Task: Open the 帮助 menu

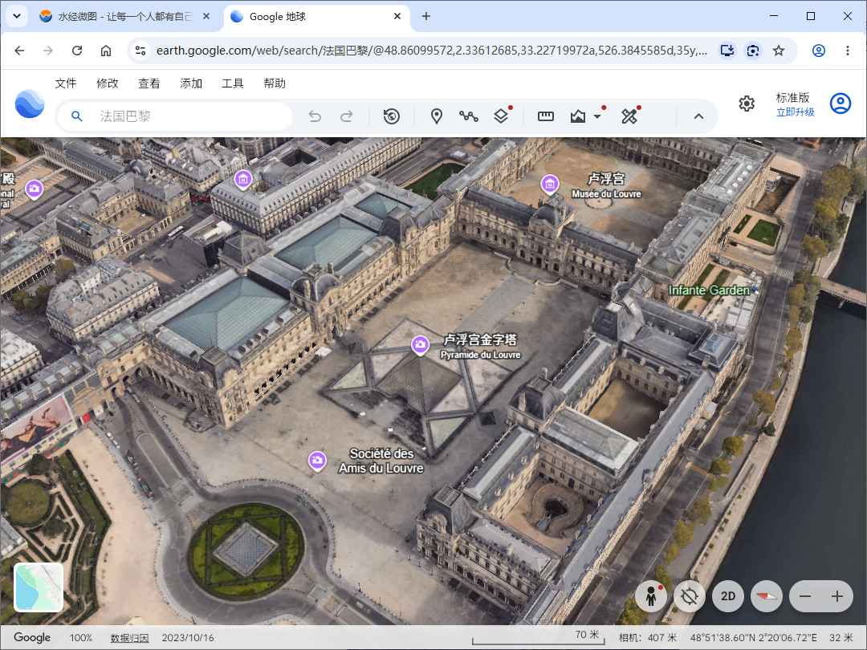Action: coord(275,83)
